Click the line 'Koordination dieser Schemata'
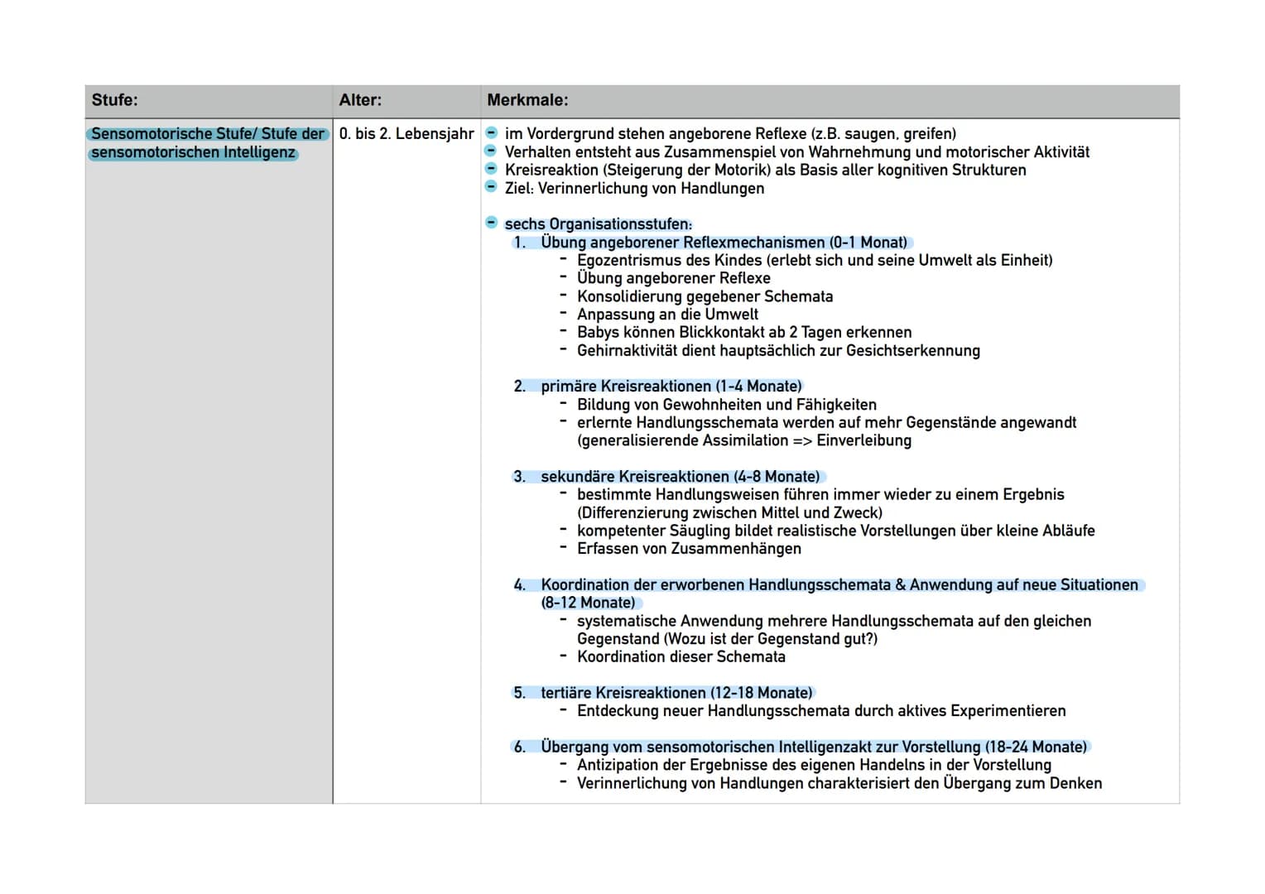 click(x=681, y=656)
